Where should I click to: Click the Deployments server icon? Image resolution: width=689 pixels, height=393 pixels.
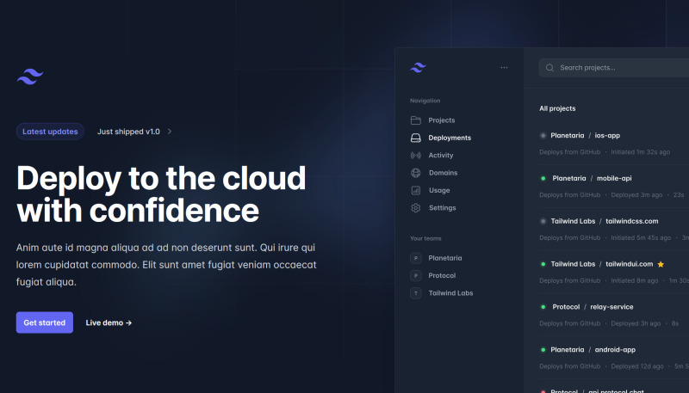tap(416, 138)
